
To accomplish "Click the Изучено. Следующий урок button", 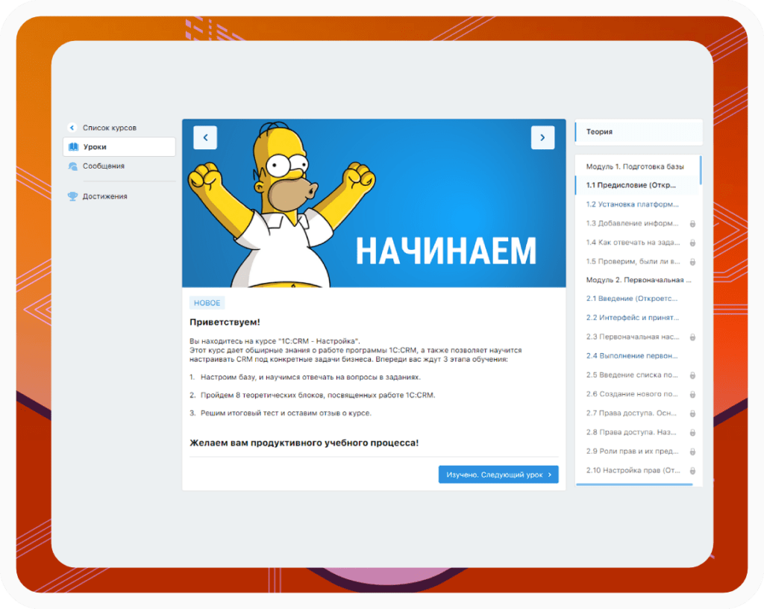I will pos(498,475).
